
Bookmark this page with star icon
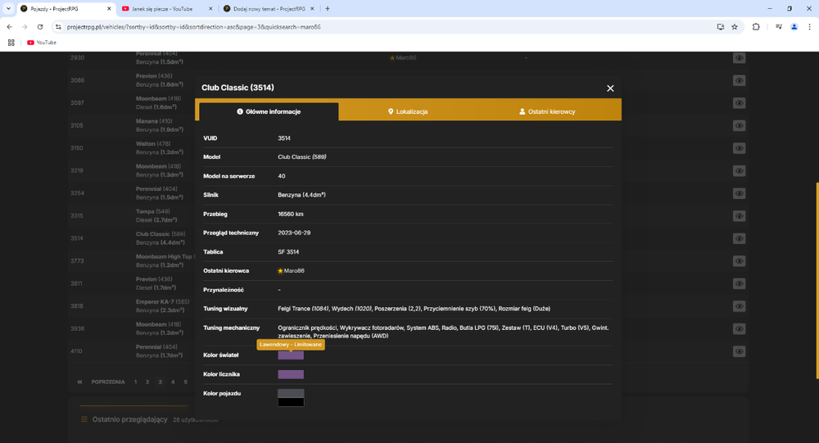click(735, 27)
